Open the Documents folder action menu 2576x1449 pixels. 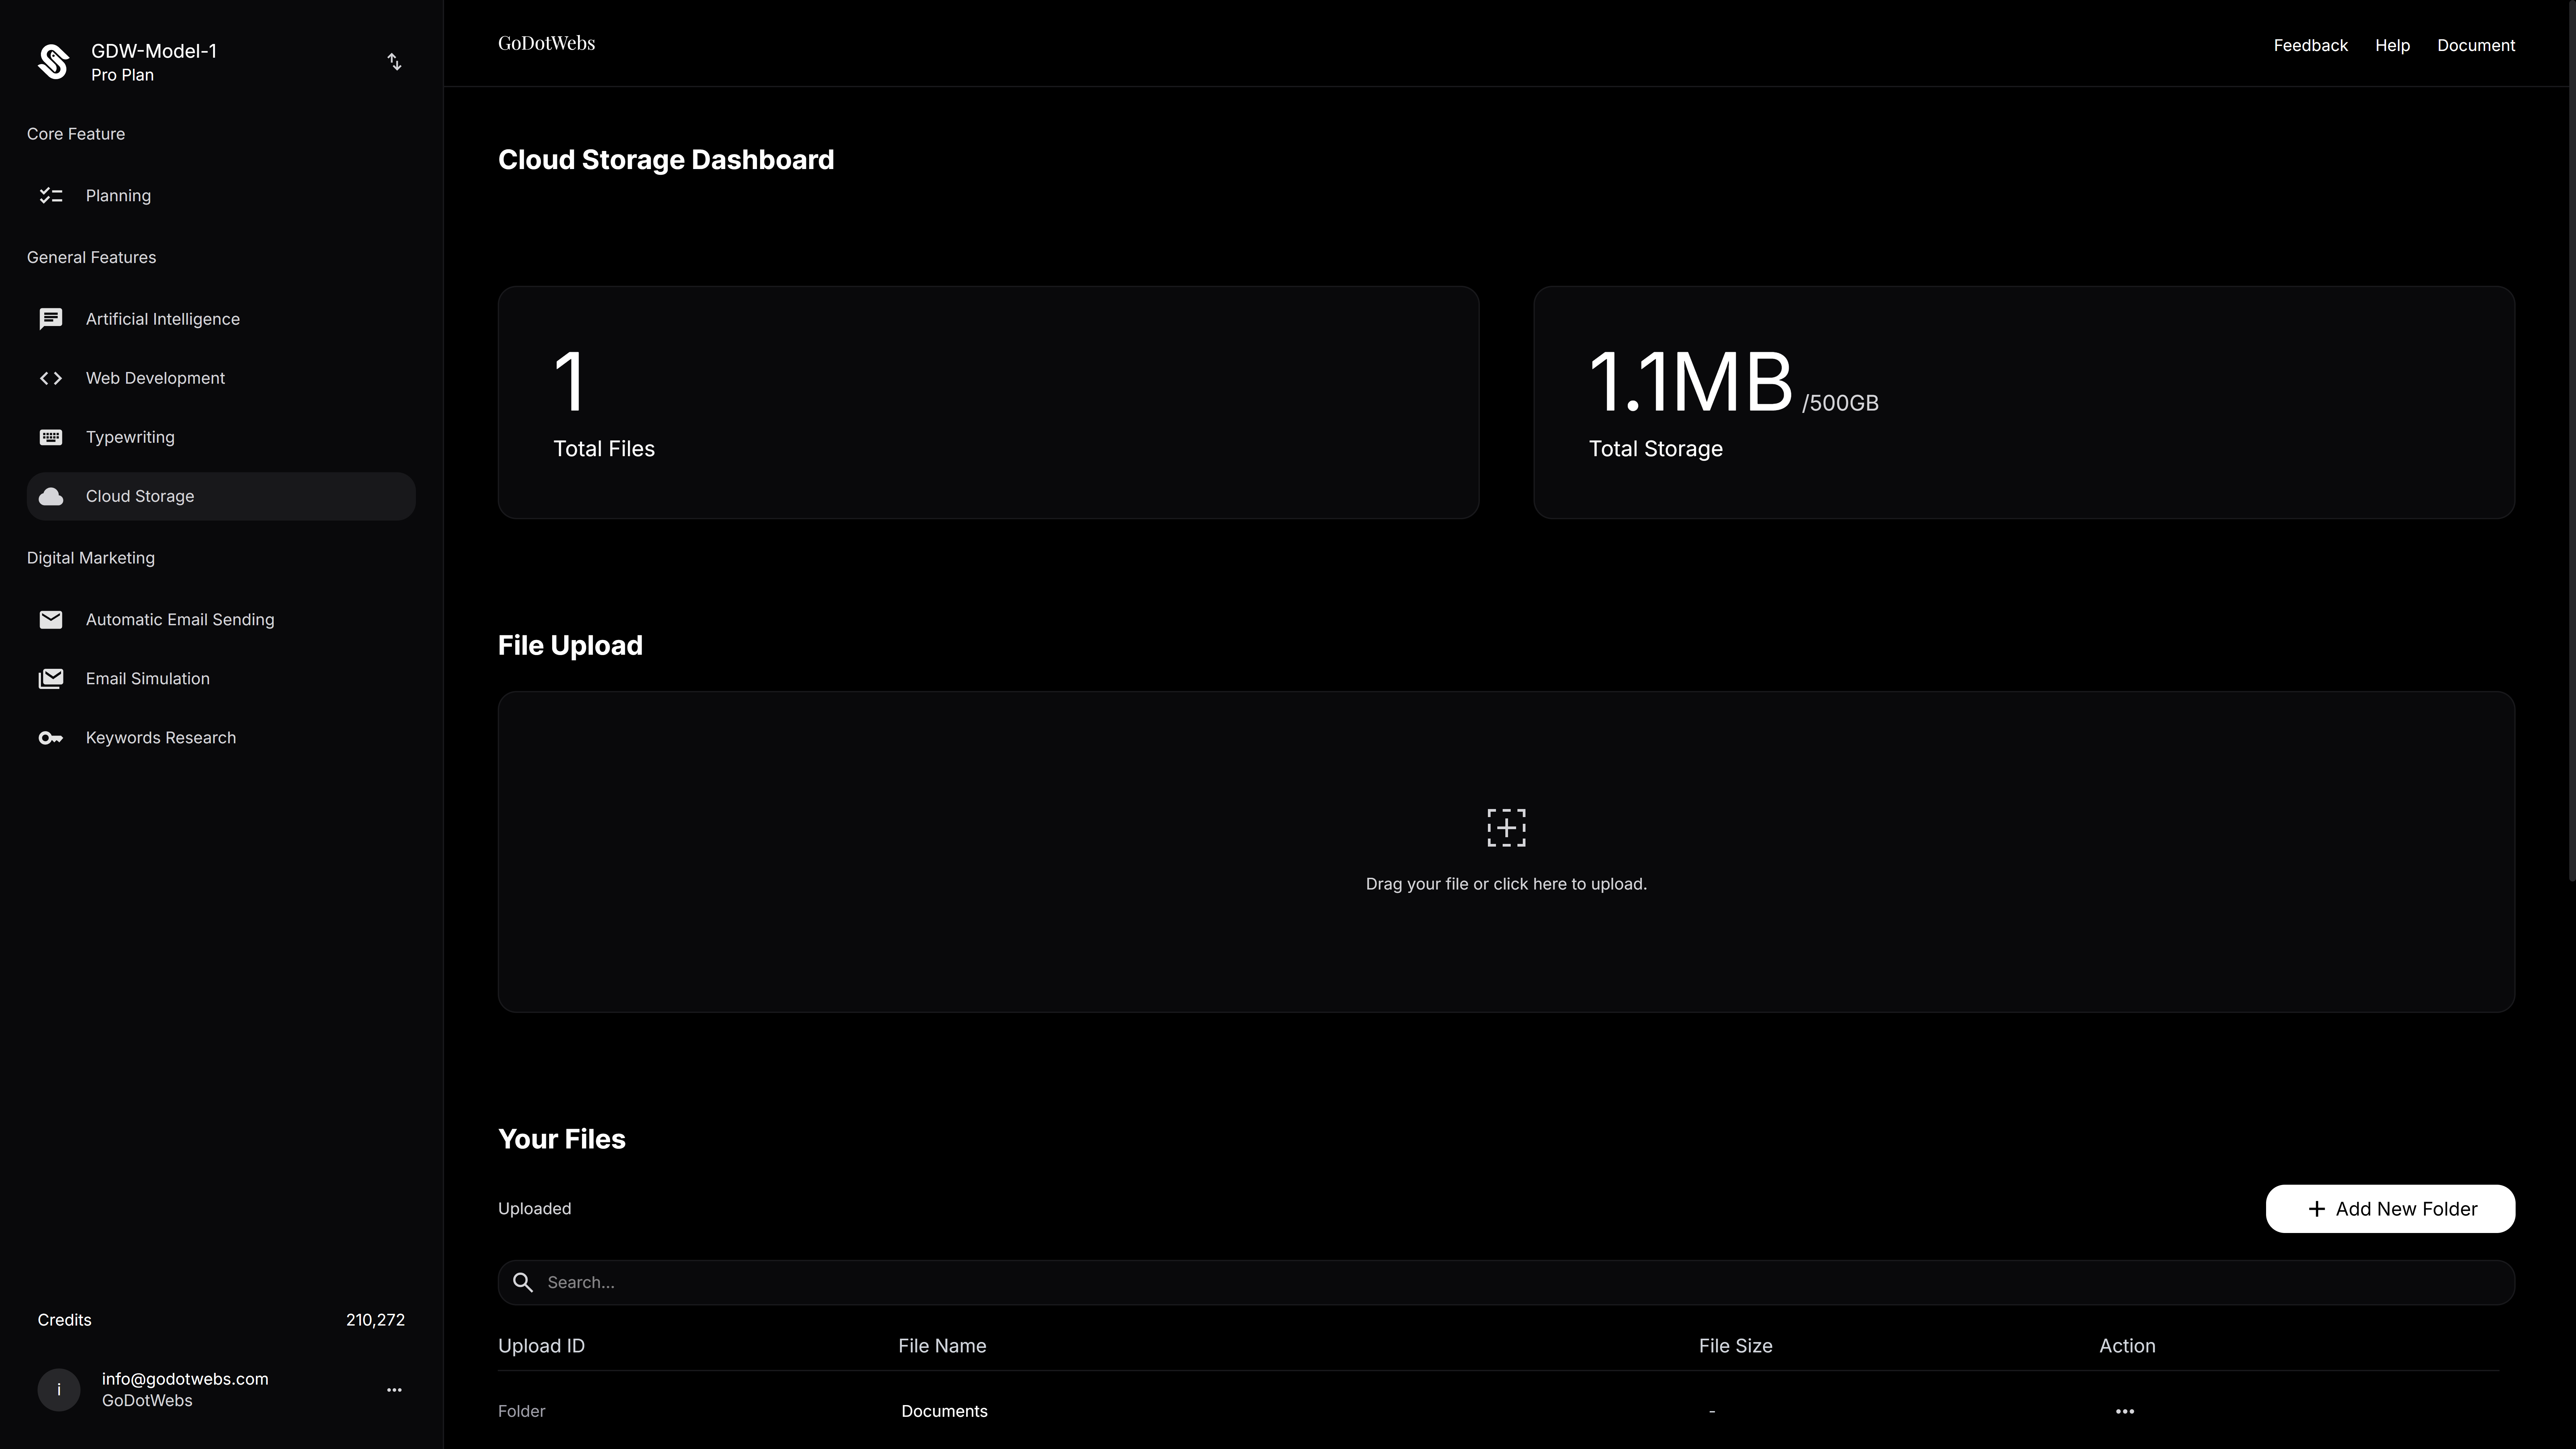coord(2125,1411)
